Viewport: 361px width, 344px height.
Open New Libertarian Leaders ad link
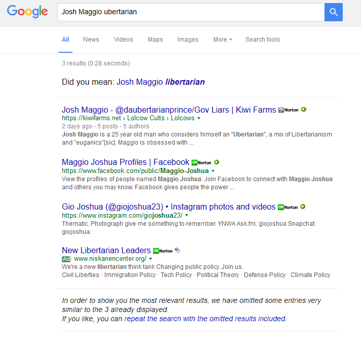point(106,250)
